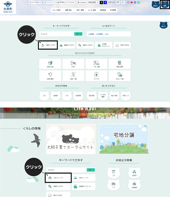Set background color to white (白)
This screenshot has height=197, width=170.
coord(98,2)
